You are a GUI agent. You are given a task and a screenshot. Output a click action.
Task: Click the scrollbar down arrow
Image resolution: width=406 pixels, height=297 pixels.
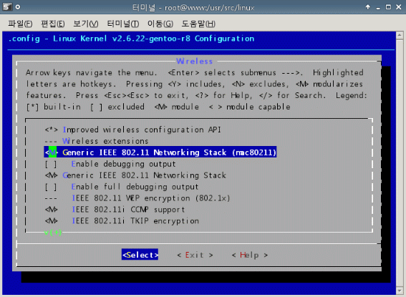[x=400, y=291]
